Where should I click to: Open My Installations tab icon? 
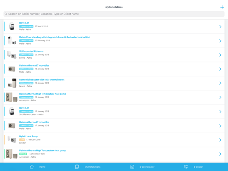pyautogui.click(x=77, y=167)
